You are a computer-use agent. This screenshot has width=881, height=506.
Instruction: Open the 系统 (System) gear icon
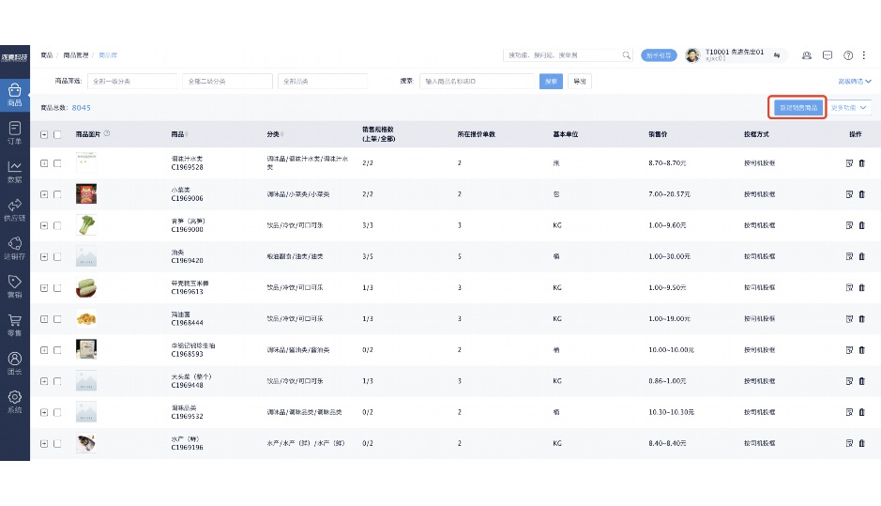[14, 402]
